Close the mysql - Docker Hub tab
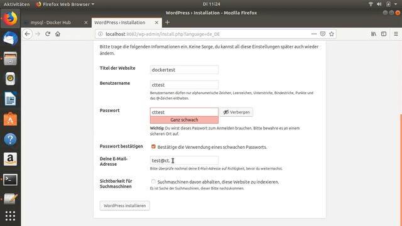The height and width of the screenshot is (226, 402). [86, 23]
